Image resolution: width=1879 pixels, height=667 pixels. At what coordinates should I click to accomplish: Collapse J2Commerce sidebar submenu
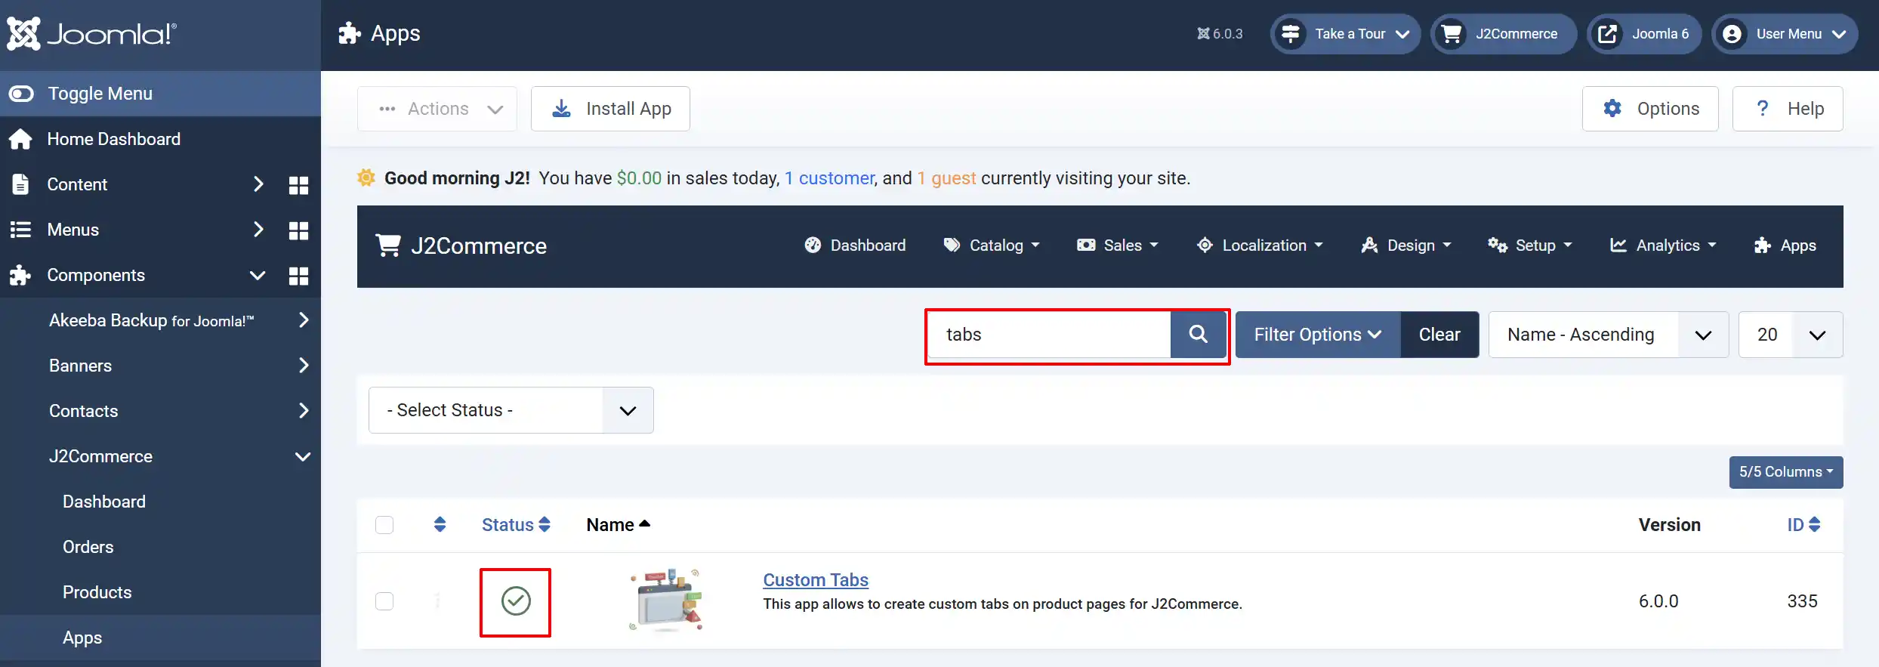(x=303, y=456)
